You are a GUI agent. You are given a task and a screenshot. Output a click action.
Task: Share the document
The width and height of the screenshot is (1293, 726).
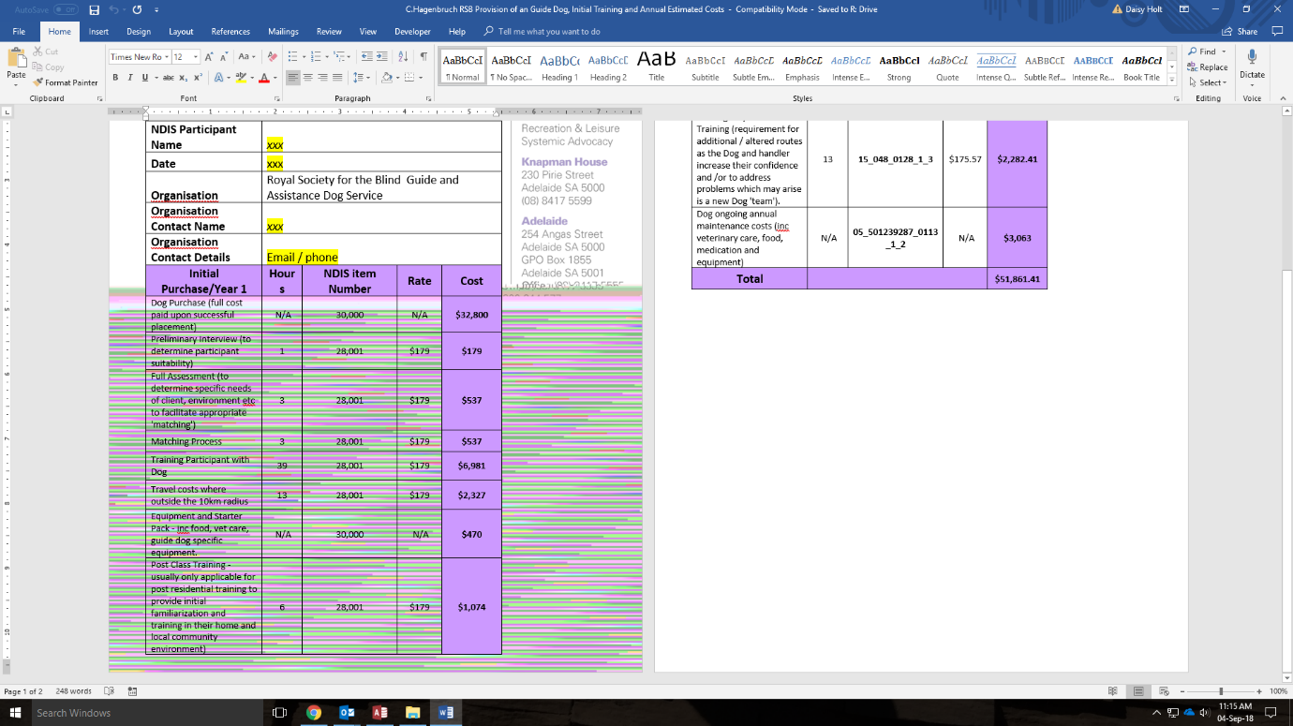(1241, 32)
